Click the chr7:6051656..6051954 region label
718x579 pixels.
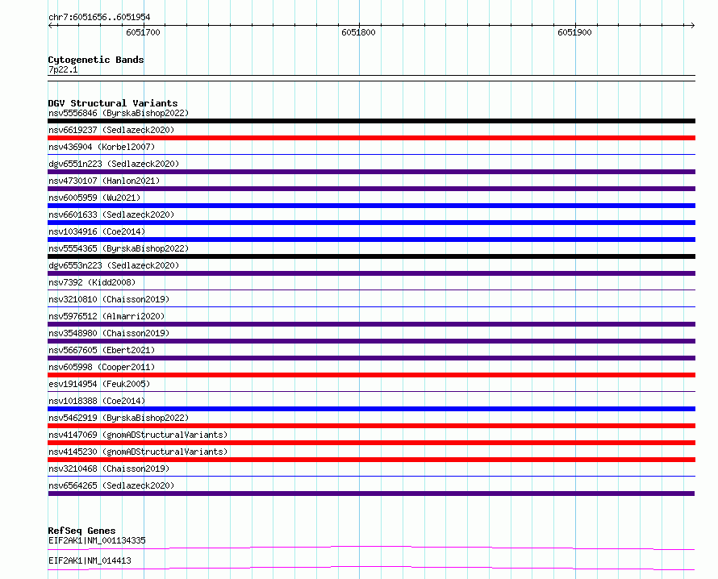pos(99,18)
